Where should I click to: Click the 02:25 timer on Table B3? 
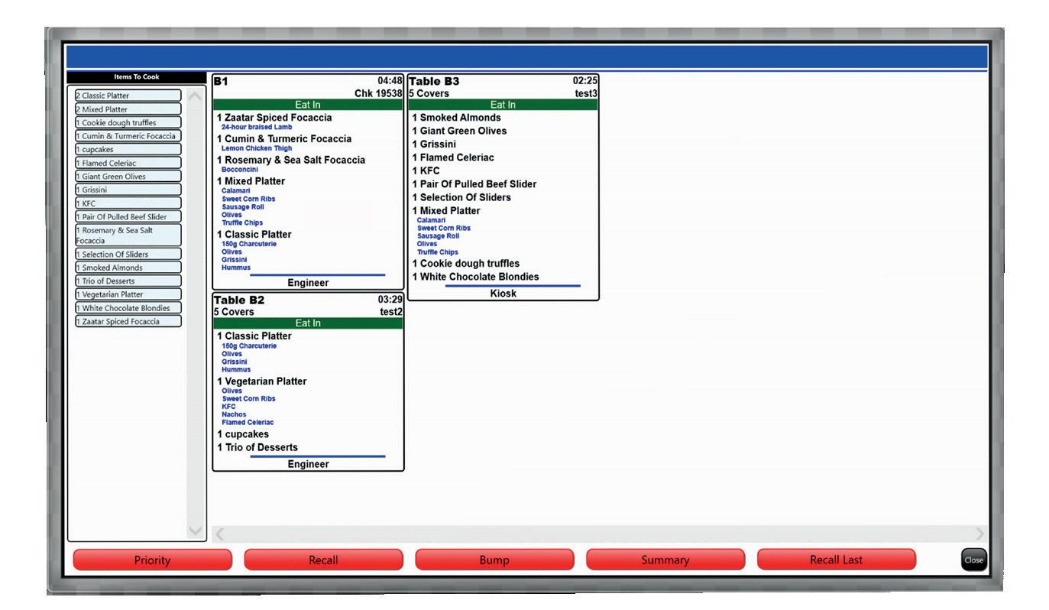[584, 81]
